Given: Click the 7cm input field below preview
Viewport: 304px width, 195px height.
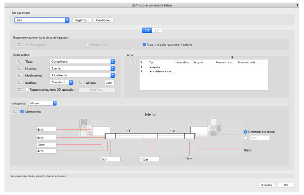Looking at the screenshot, I should [x=111, y=159].
